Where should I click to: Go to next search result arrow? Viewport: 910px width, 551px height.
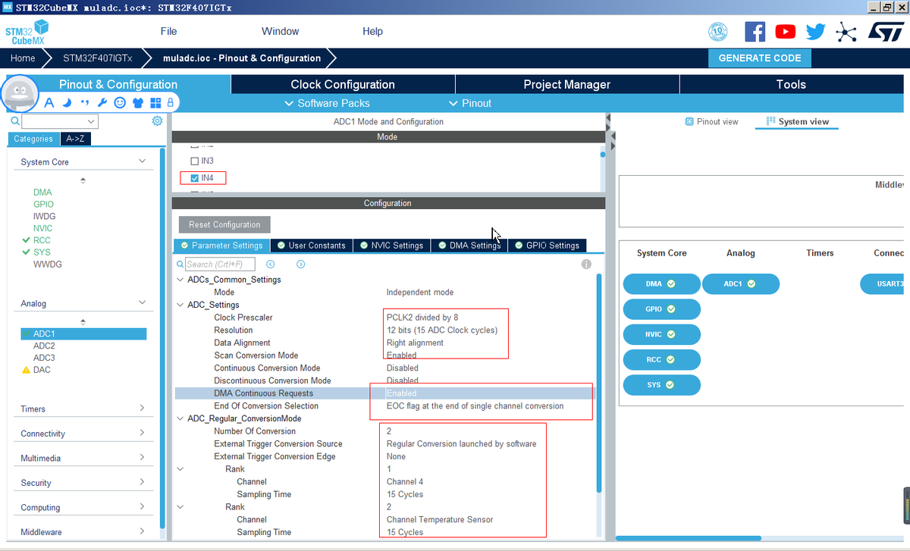301,265
